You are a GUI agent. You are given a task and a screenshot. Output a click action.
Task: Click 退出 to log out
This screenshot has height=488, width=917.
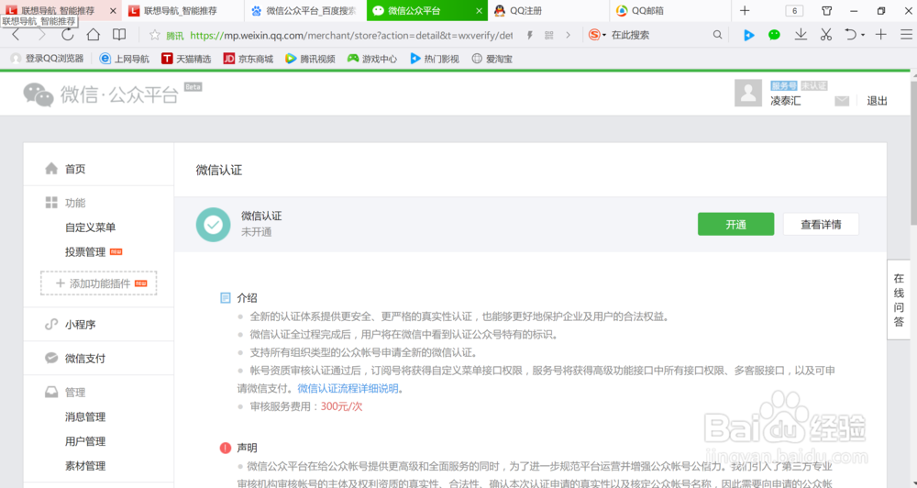[877, 101]
